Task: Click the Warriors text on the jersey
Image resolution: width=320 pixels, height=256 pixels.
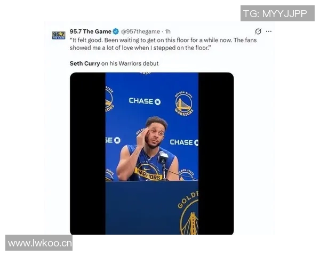Action: [149, 175]
